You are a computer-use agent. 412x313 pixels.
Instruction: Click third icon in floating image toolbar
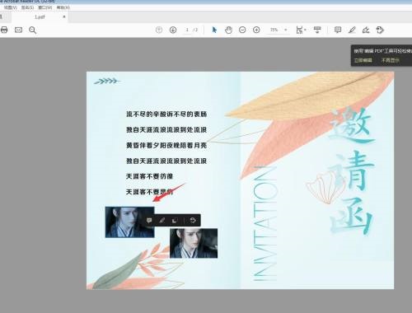pos(175,220)
